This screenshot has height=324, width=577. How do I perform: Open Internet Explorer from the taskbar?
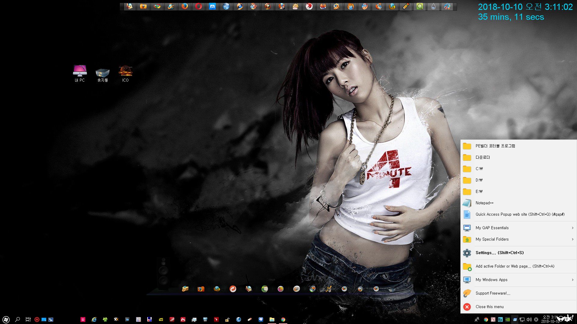click(94, 319)
